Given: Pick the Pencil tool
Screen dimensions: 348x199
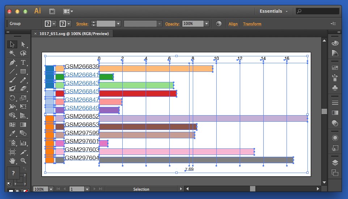Looking at the screenshot, I should 23,80.
